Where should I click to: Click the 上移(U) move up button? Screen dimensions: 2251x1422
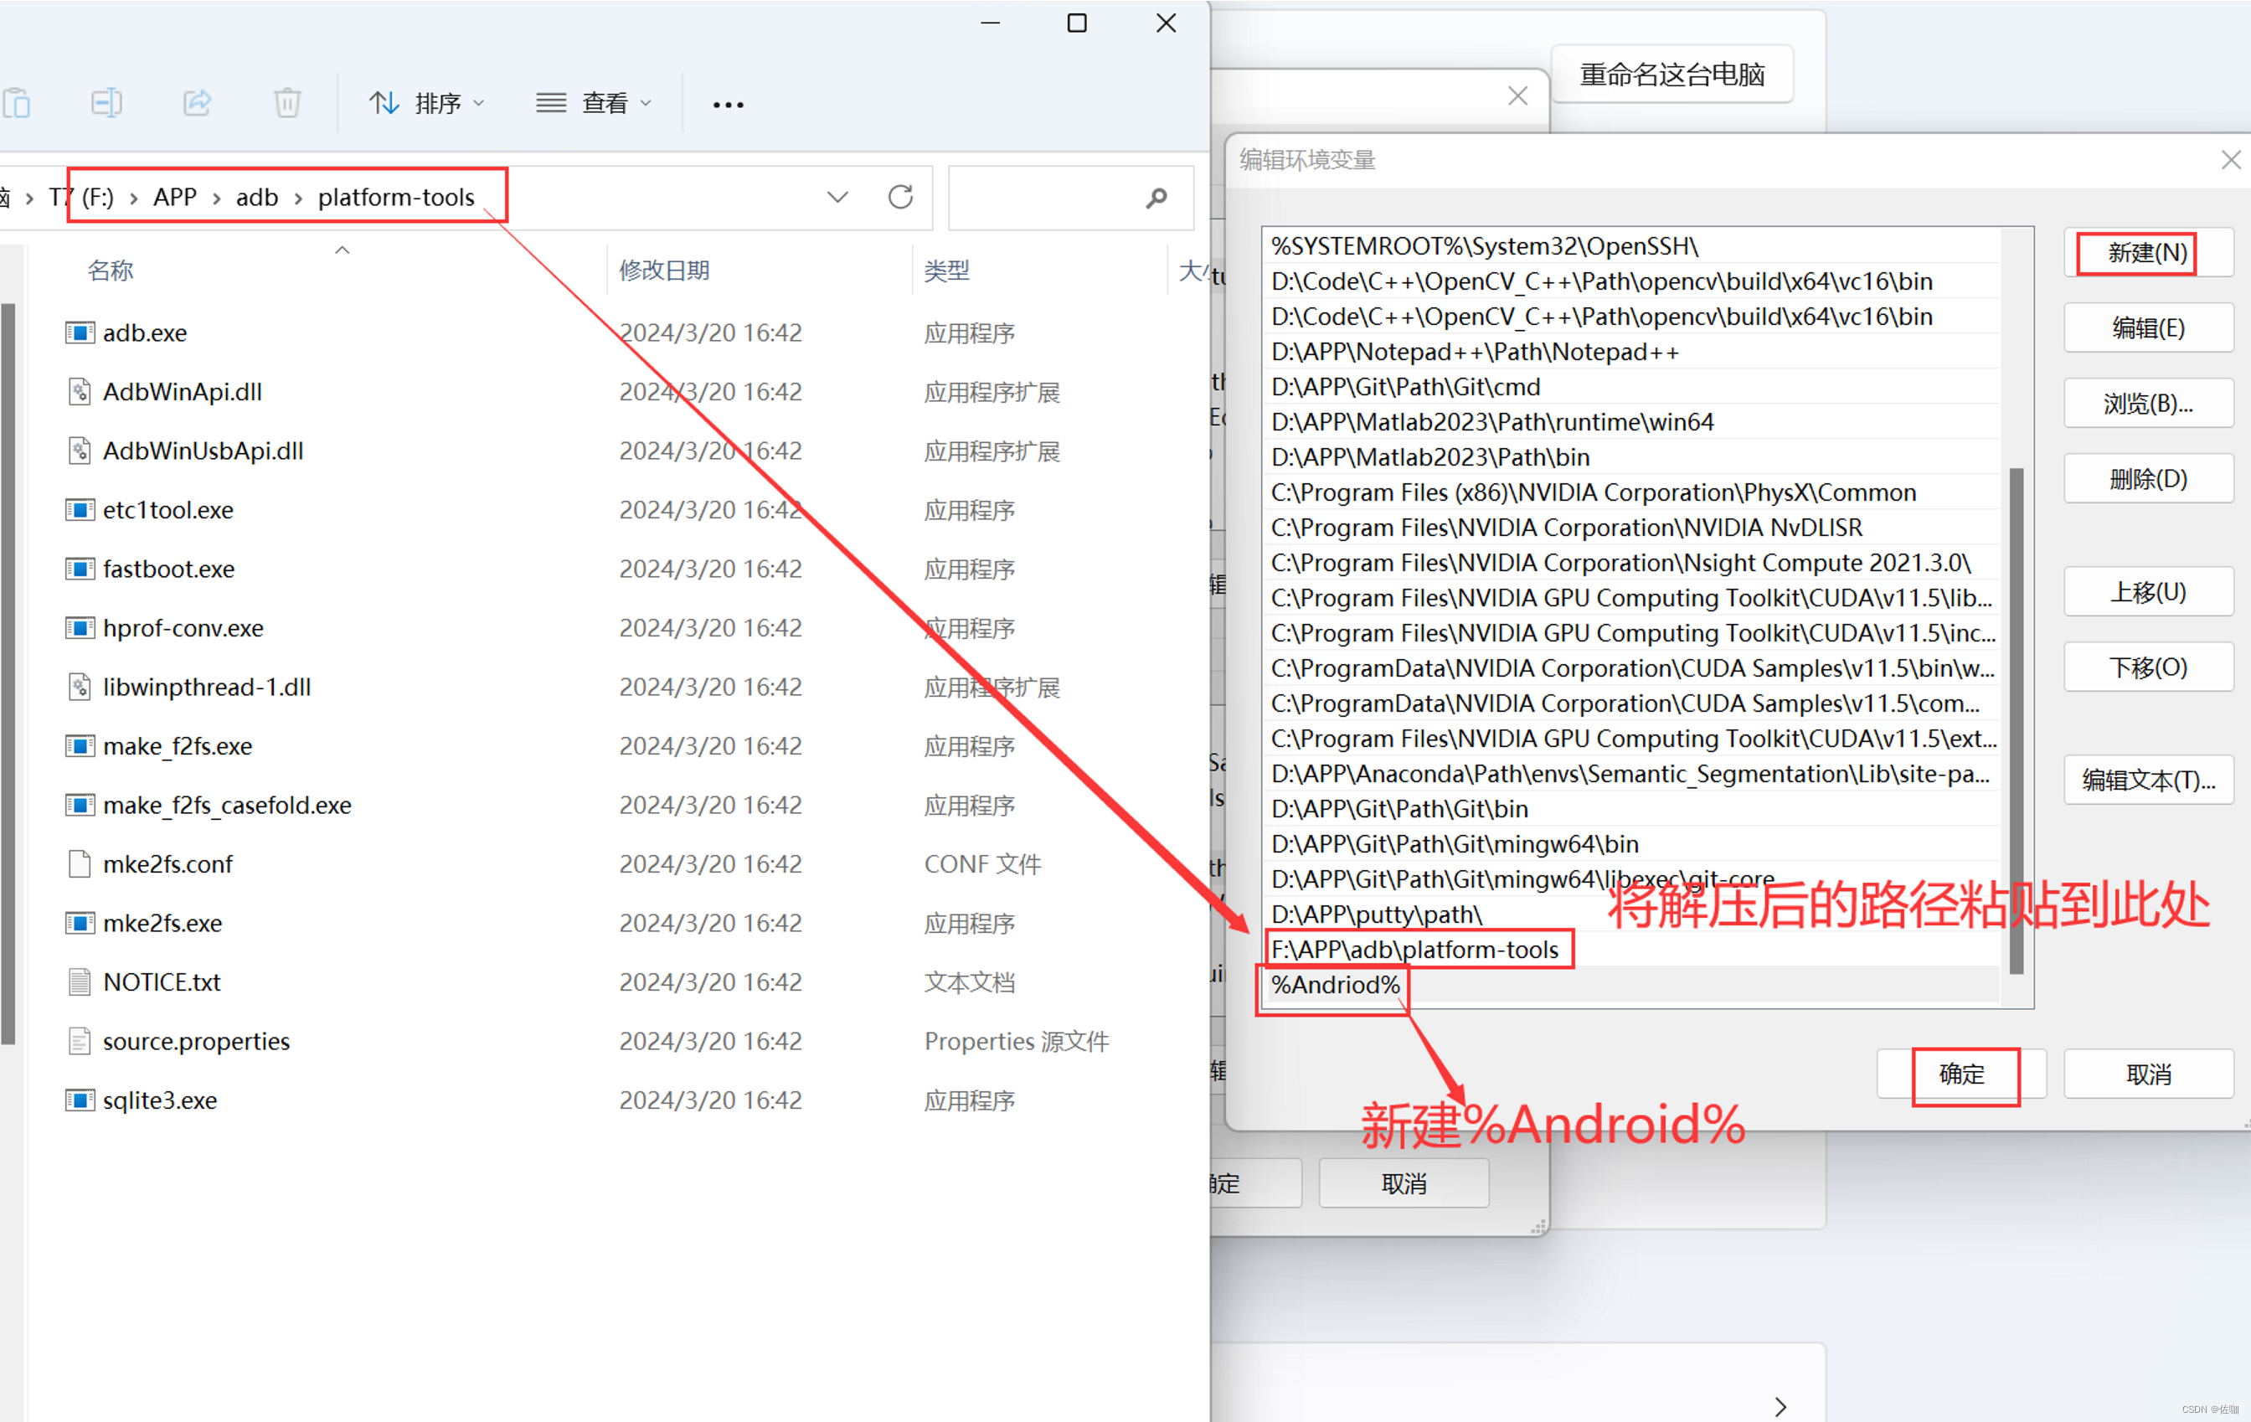(2147, 592)
